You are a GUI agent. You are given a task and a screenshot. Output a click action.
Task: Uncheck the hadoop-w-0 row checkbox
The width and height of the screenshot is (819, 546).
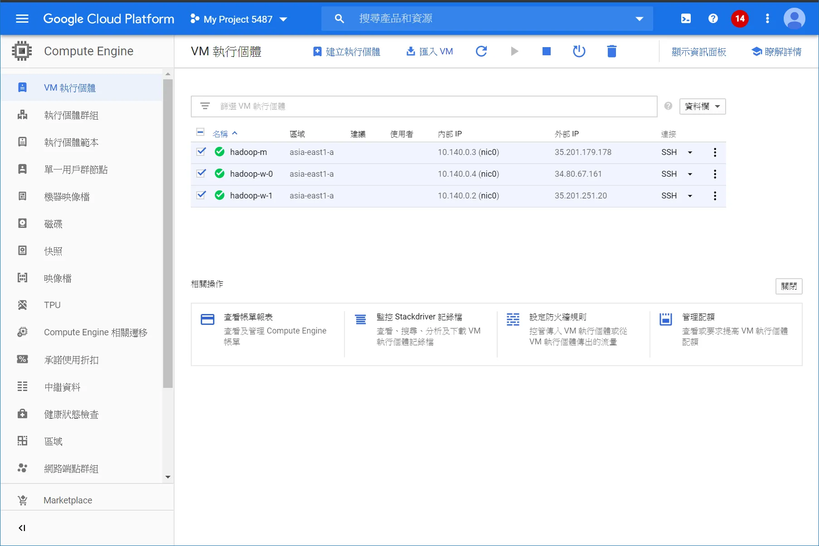coord(201,173)
